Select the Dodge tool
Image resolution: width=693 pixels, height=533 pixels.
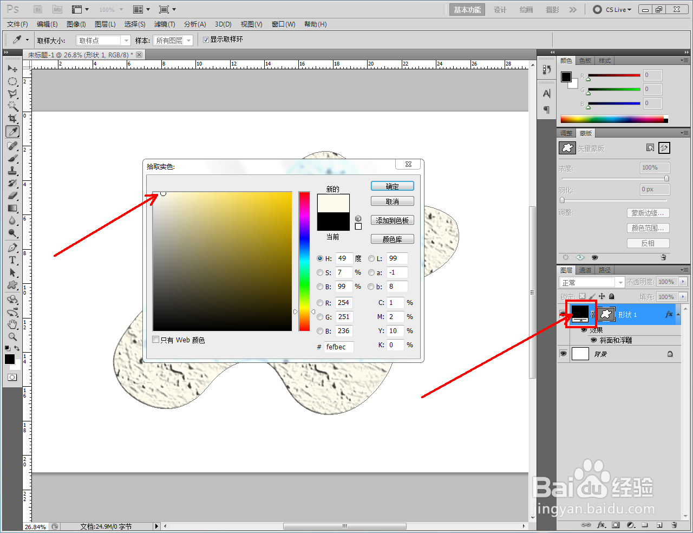(12, 233)
